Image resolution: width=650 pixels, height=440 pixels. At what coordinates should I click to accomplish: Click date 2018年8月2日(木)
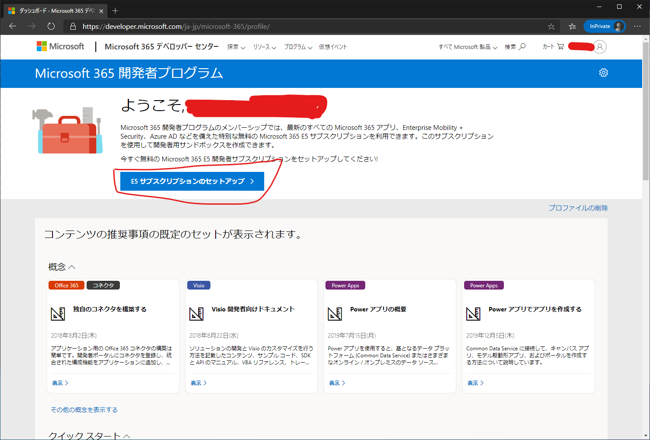73,335
